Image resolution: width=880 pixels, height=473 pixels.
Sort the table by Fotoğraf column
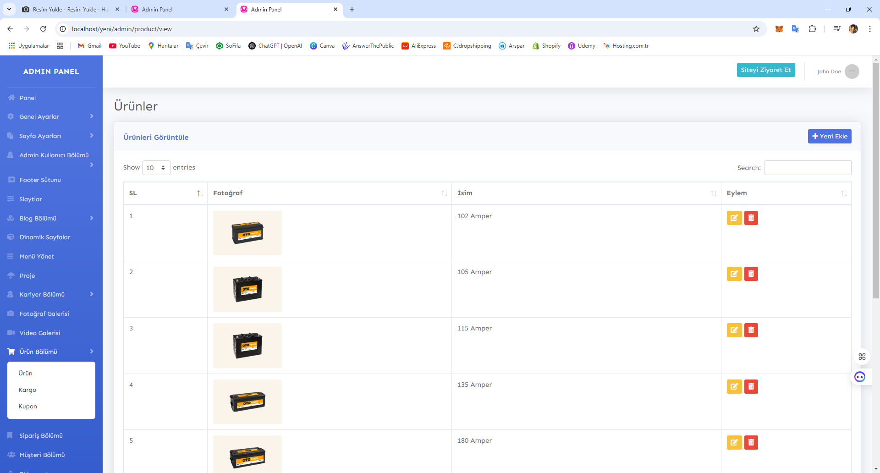click(x=329, y=193)
